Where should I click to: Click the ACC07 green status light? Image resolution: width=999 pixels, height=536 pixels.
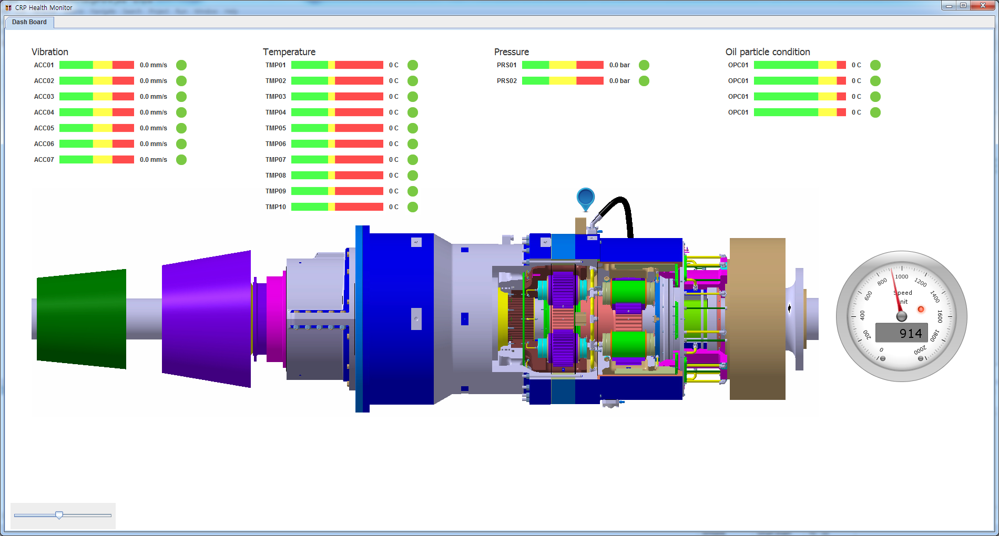181,160
